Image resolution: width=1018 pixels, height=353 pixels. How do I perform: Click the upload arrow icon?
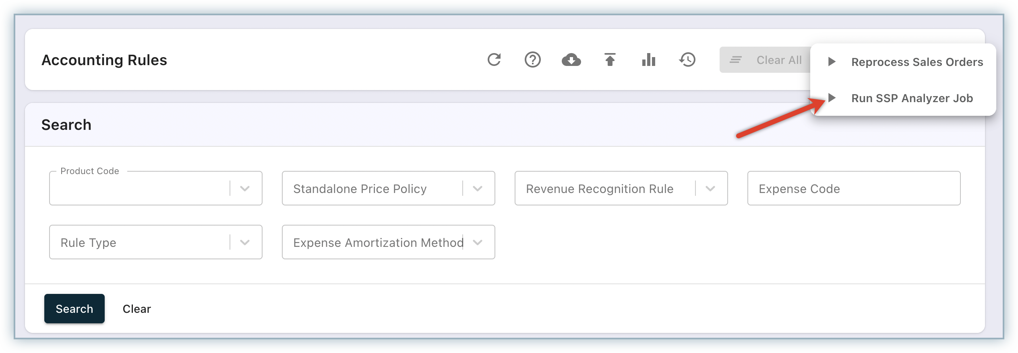click(610, 60)
